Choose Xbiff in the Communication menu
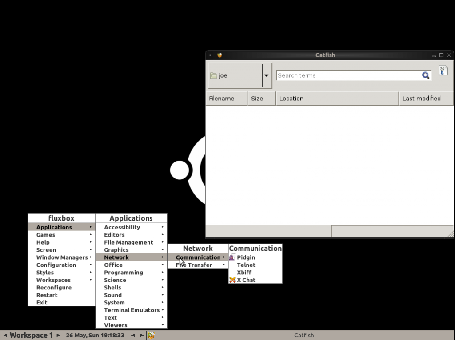The height and width of the screenshot is (340, 455). tap(244, 273)
